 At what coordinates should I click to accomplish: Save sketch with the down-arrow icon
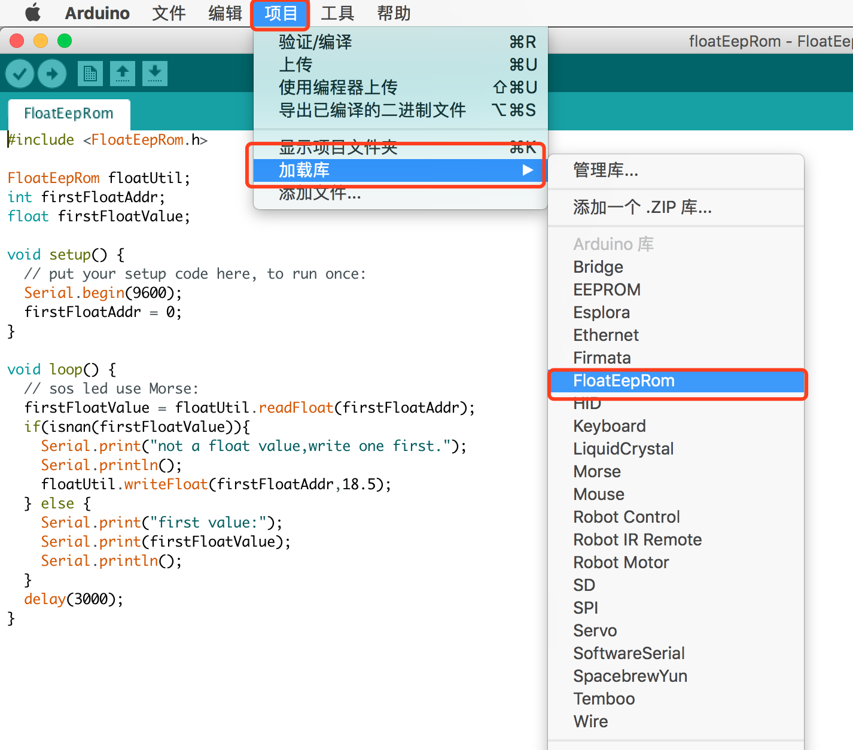(155, 74)
